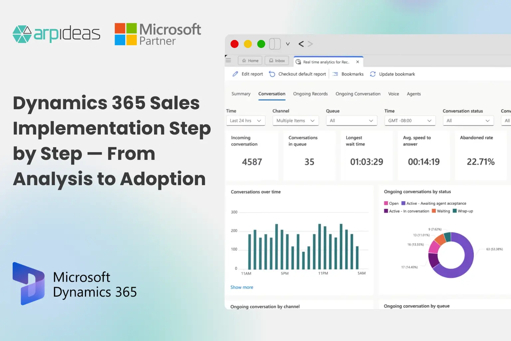This screenshot has width=511, height=341.
Task: Open the 'Last 24 hrs' Time dropdown
Action: (246, 121)
